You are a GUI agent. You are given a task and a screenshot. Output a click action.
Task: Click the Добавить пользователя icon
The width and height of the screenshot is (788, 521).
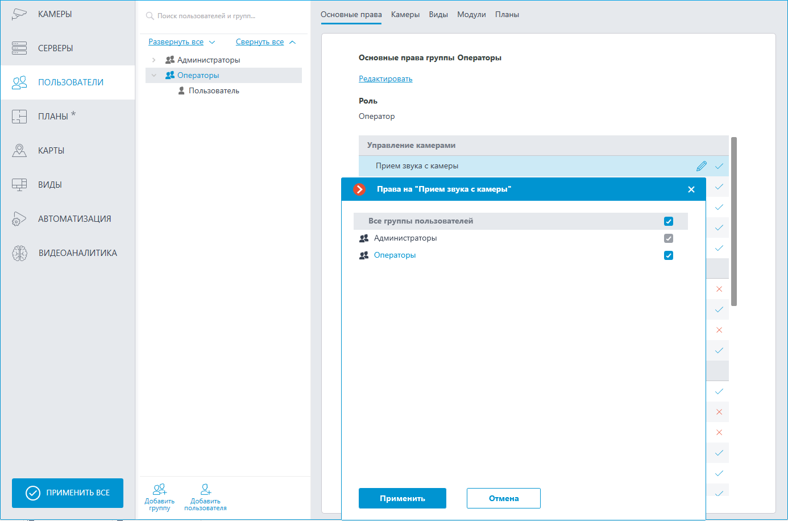206,489
